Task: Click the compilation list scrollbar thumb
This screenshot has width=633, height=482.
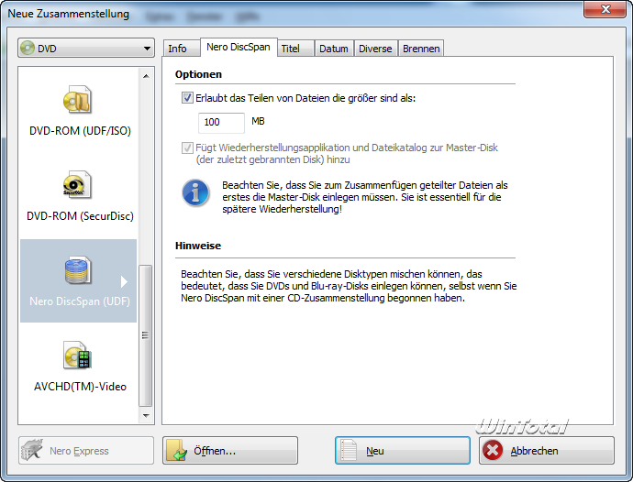Action: [145, 335]
